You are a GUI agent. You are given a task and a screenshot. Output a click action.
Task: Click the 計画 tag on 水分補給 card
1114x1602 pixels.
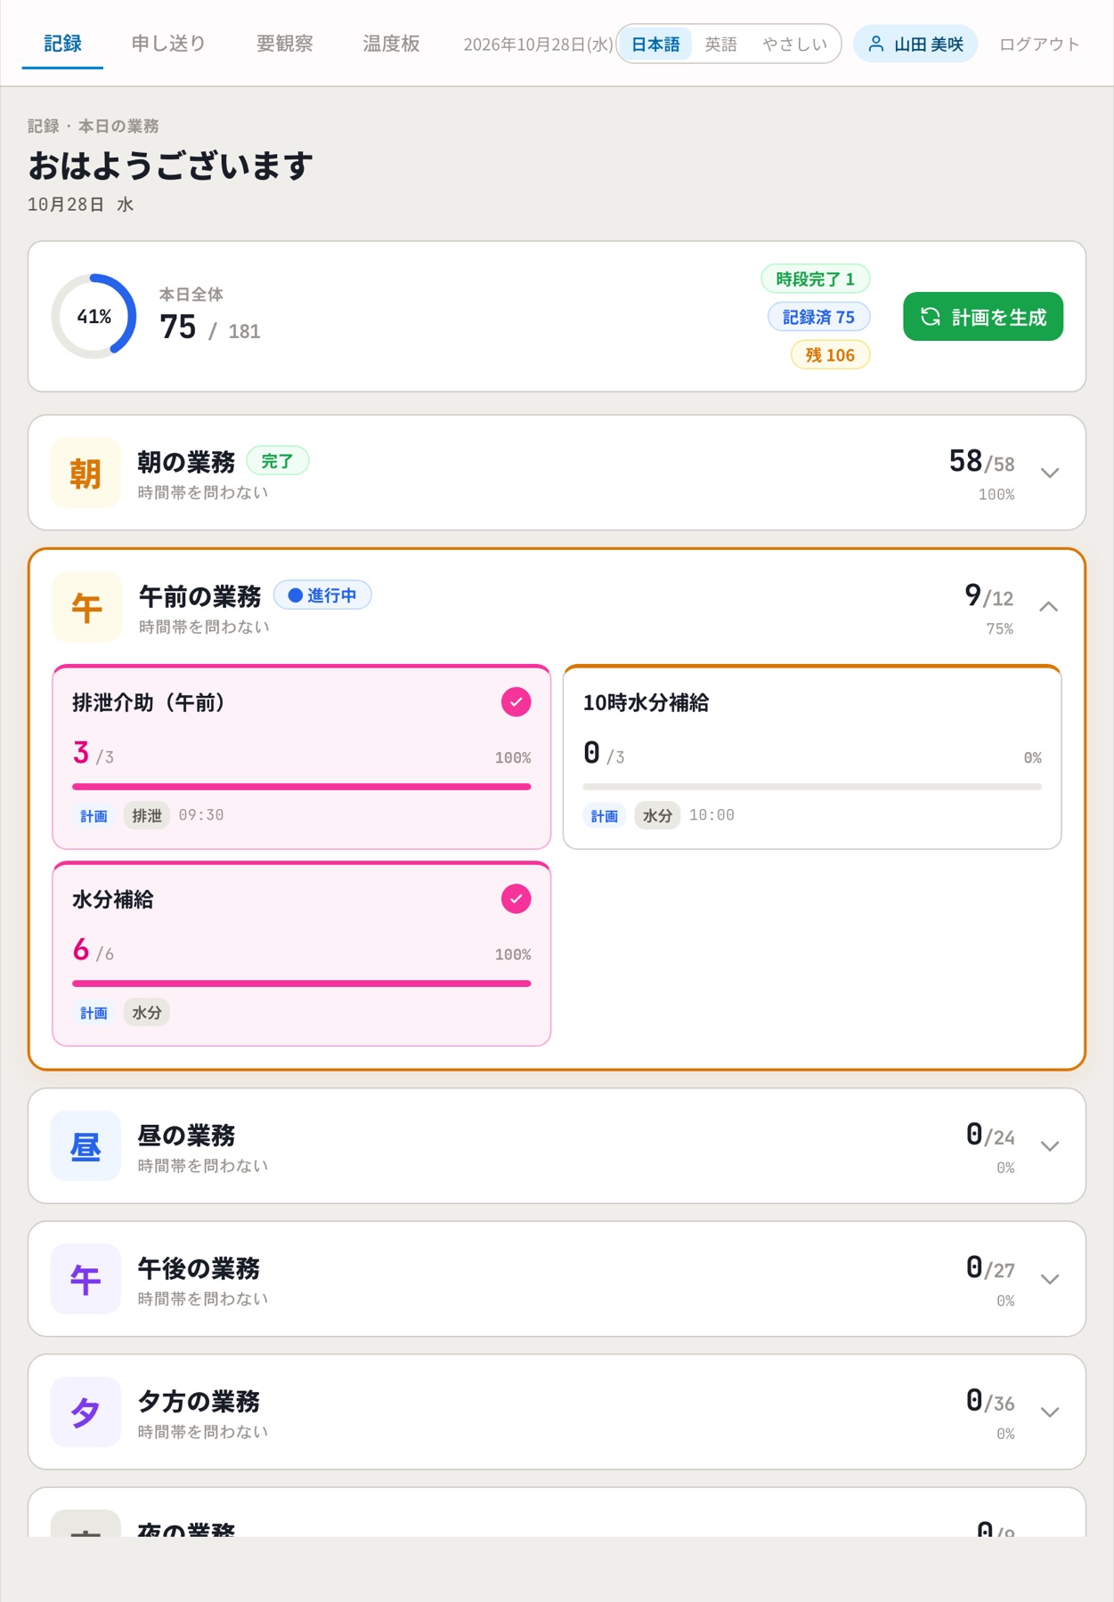click(94, 1013)
